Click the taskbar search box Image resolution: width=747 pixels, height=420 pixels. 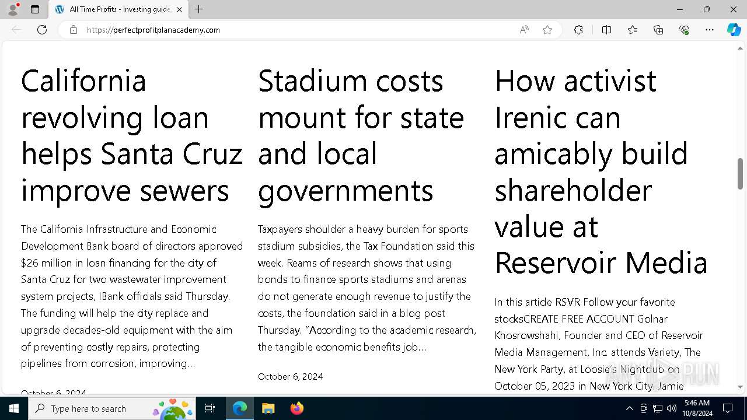(113, 408)
